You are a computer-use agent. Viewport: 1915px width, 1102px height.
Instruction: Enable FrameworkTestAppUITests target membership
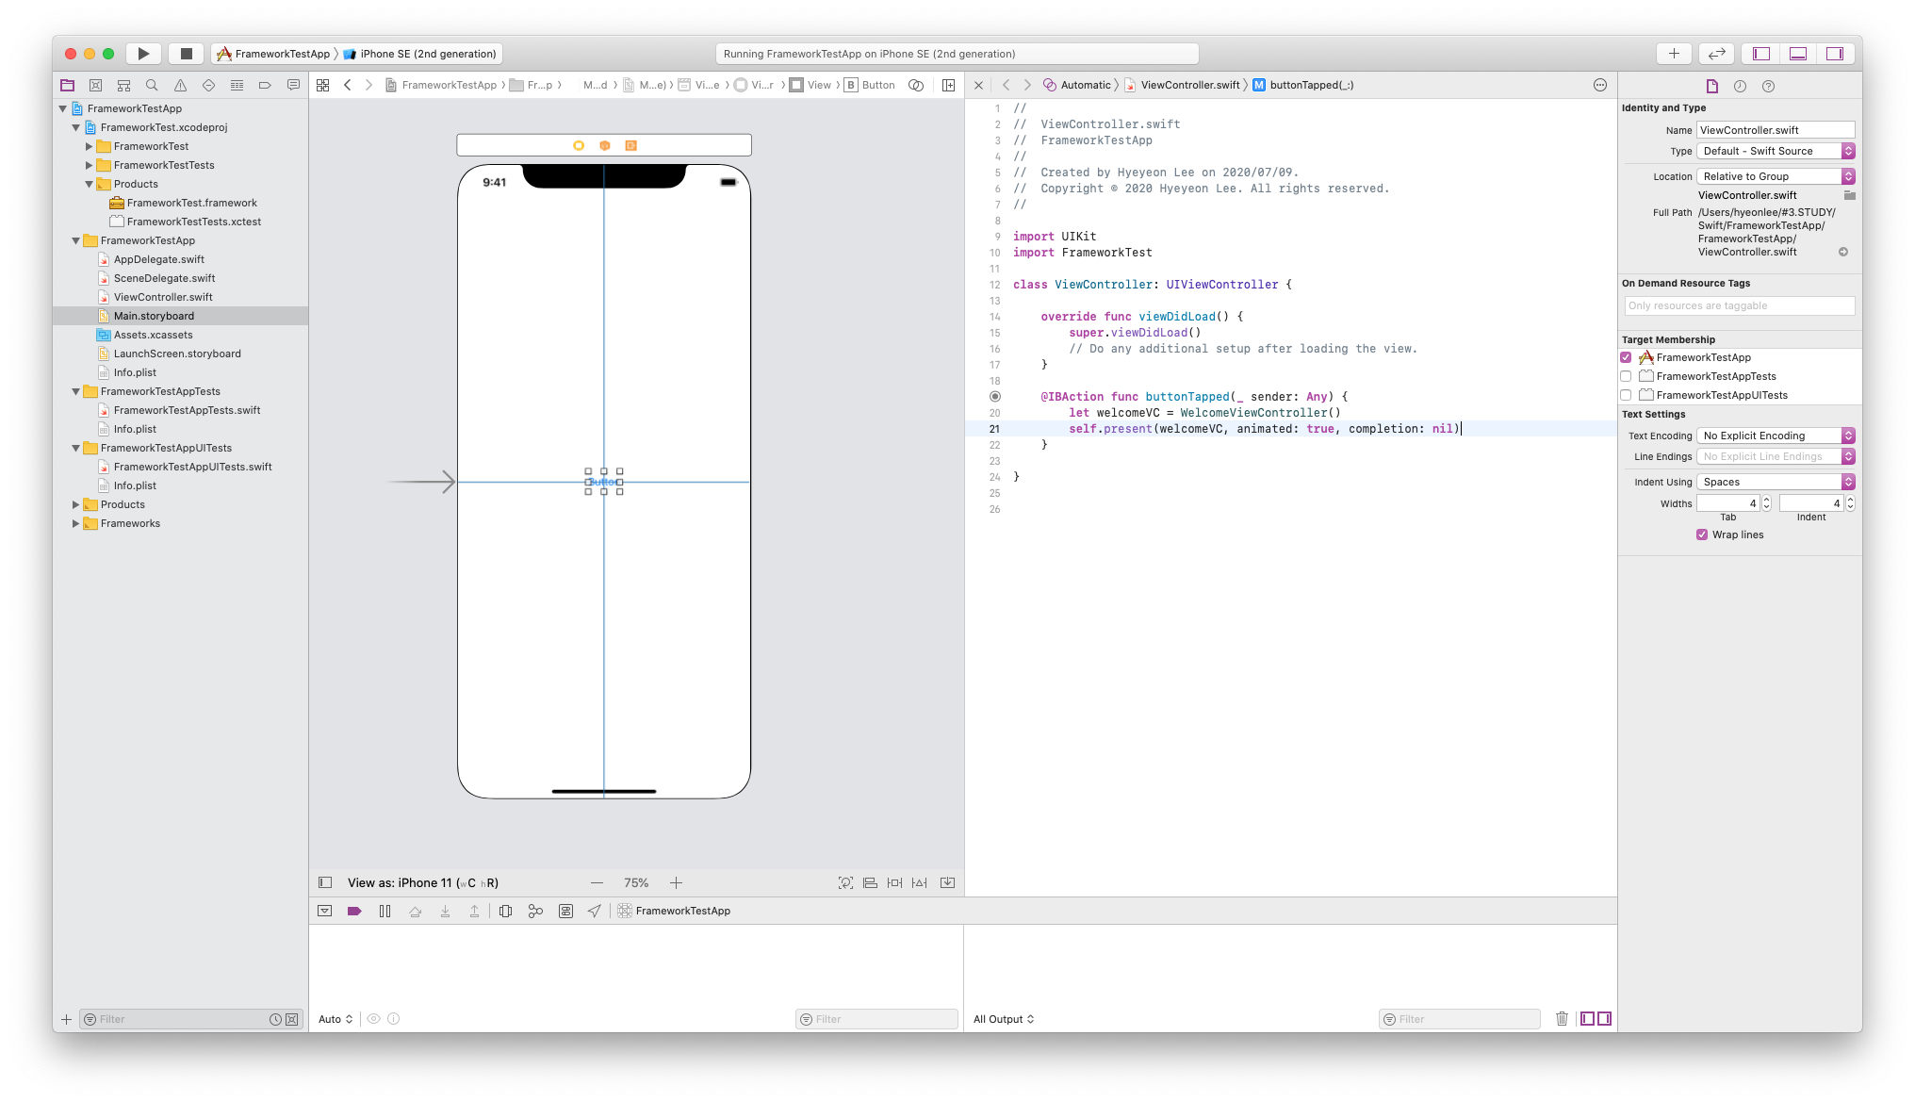click(1626, 395)
